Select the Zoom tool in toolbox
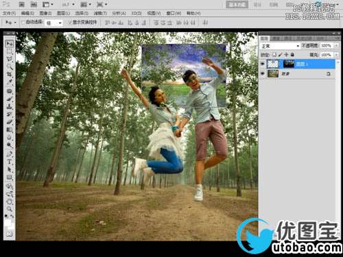The width and height of the screenshot is (343, 257). (x=10, y=209)
